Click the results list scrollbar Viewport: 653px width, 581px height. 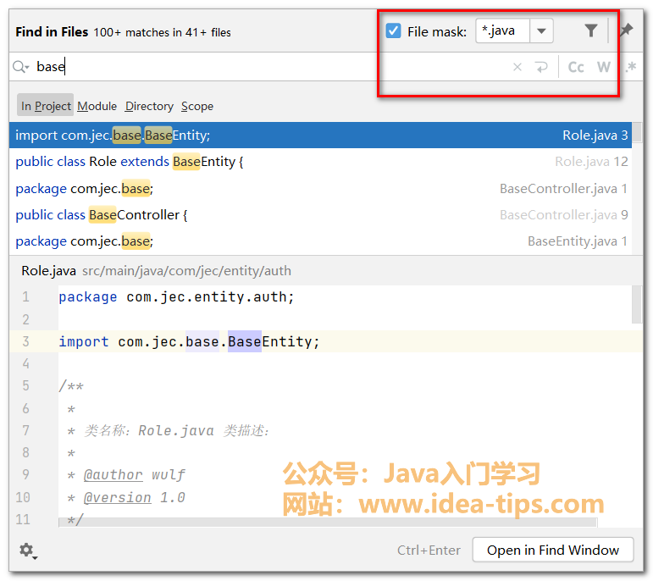(637, 134)
